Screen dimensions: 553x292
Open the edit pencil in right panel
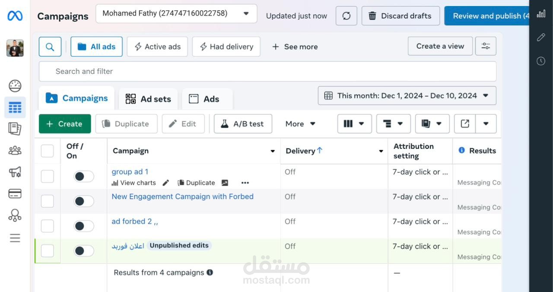tap(541, 38)
